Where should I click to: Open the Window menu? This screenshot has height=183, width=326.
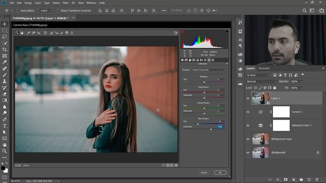(91, 3)
